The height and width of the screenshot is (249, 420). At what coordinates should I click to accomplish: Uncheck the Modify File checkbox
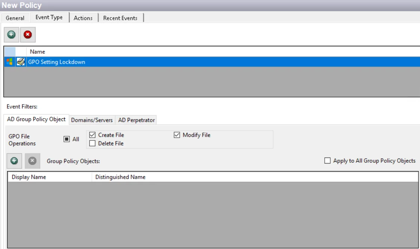177,135
